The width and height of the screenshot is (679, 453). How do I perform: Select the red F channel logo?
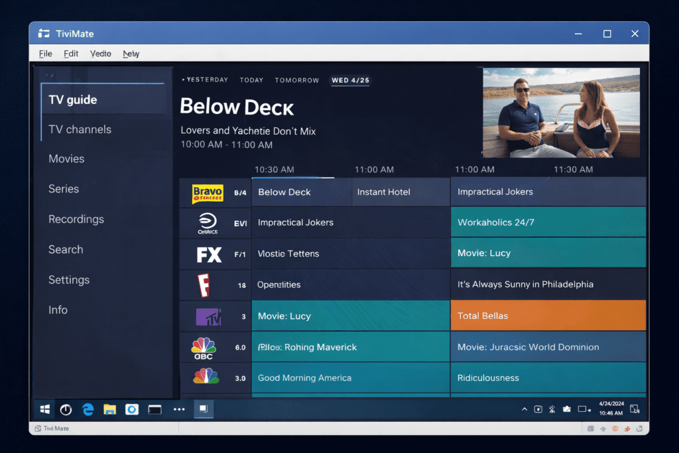(x=204, y=285)
